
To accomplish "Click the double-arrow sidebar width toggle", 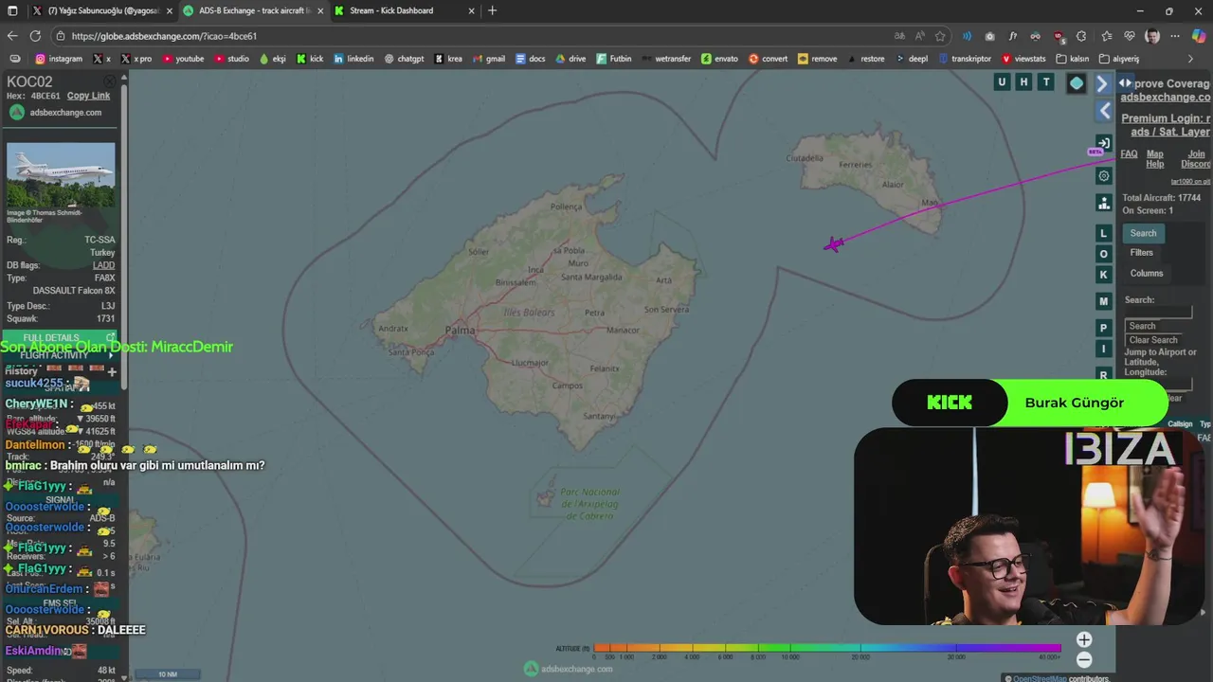I will 1125,83.
